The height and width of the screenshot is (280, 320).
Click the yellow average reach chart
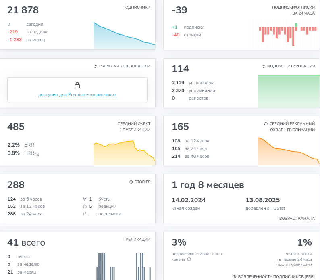click(124, 153)
